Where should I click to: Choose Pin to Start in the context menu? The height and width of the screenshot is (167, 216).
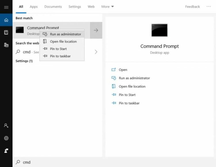tap(62, 49)
